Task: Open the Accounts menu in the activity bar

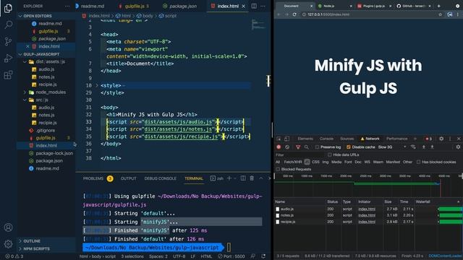Action: pos(8,227)
